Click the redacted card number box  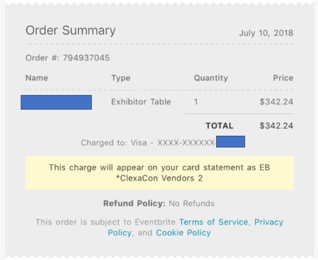coord(230,142)
